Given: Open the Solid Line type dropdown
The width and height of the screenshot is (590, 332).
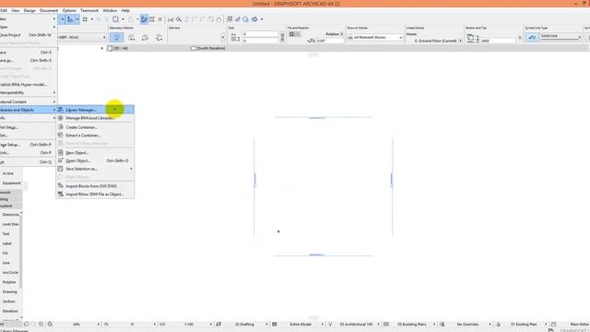Looking at the screenshot, I should (561, 36).
